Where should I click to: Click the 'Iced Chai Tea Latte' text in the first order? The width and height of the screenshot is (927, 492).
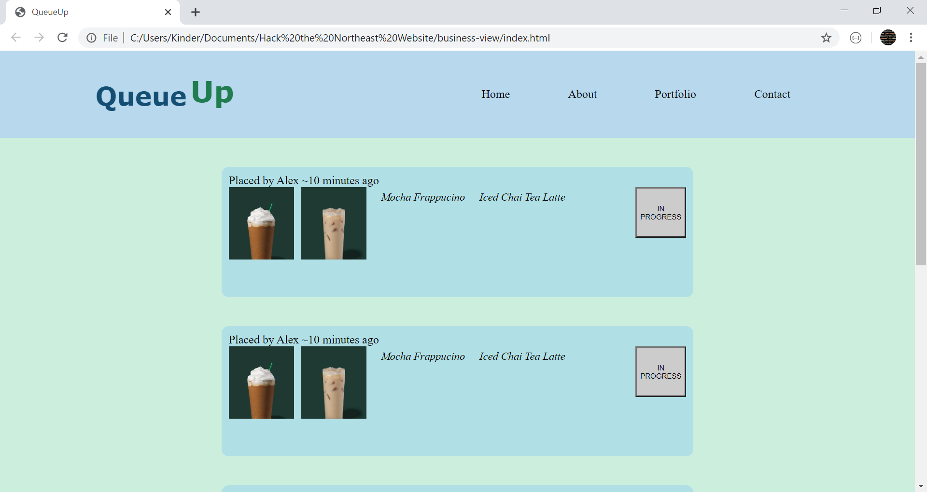522,197
